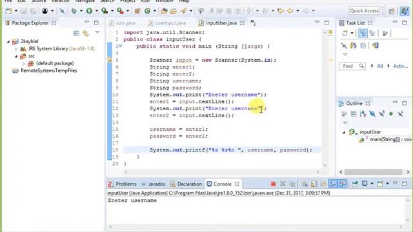Image resolution: width=413 pixels, height=232 pixels.
Task: Open the Debug button dropdown arrow
Action: 81,11
